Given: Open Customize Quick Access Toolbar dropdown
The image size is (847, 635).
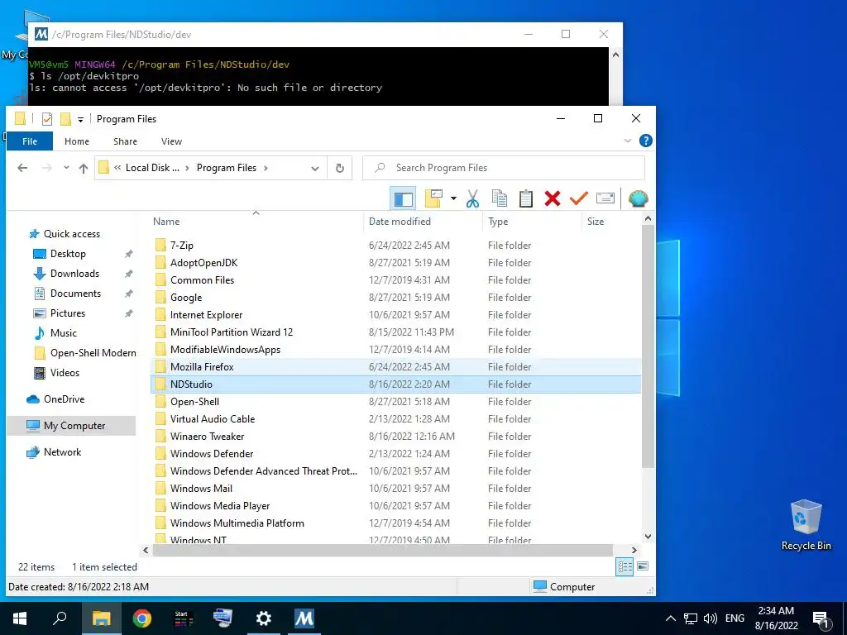Looking at the screenshot, I should (x=80, y=119).
